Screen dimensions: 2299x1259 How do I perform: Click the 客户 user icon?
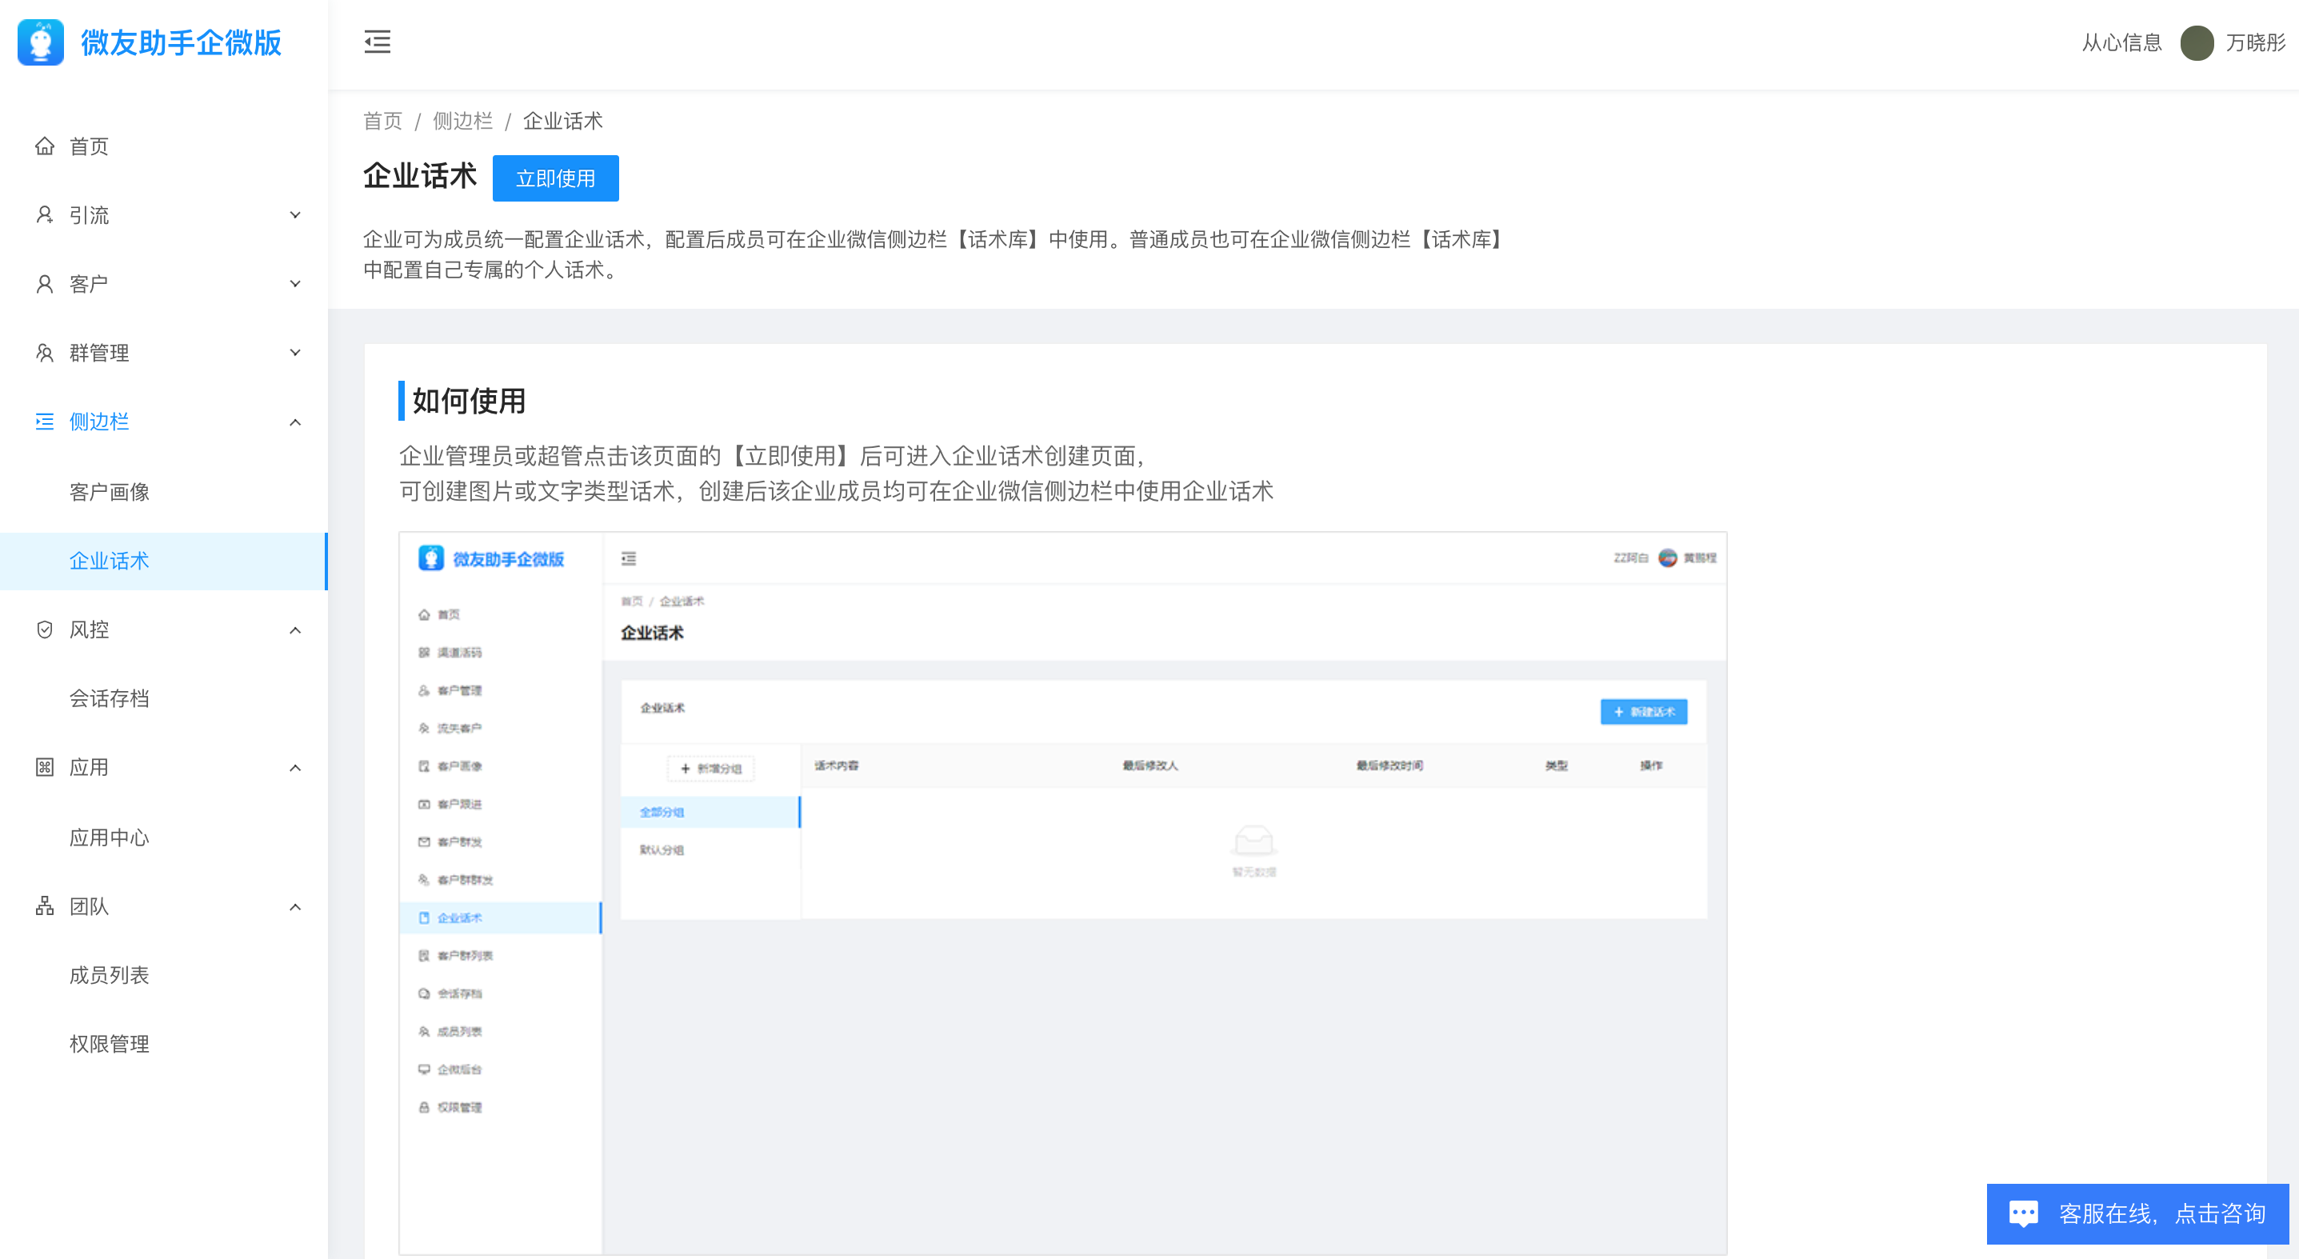[x=45, y=284]
